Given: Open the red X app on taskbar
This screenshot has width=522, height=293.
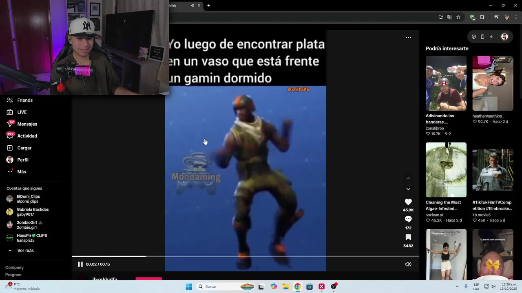Looking at the screenshot, I should [321, 286].
